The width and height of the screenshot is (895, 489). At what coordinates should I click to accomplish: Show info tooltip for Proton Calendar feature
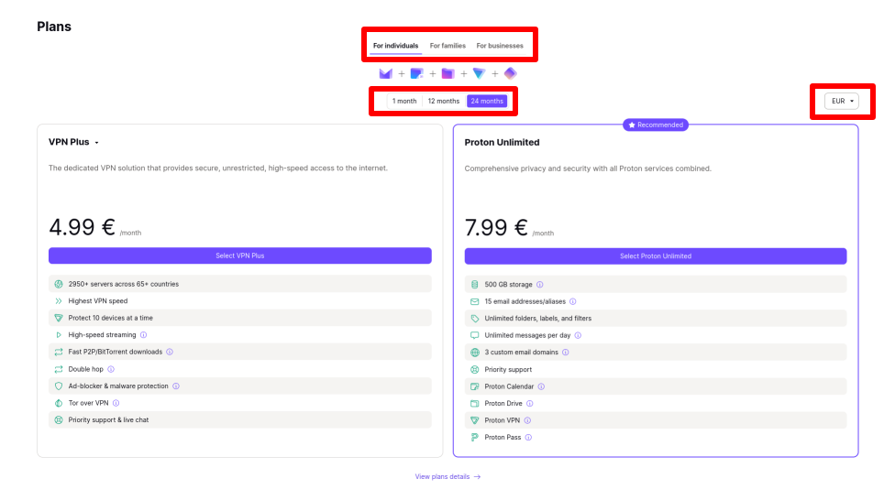[541, 386]
